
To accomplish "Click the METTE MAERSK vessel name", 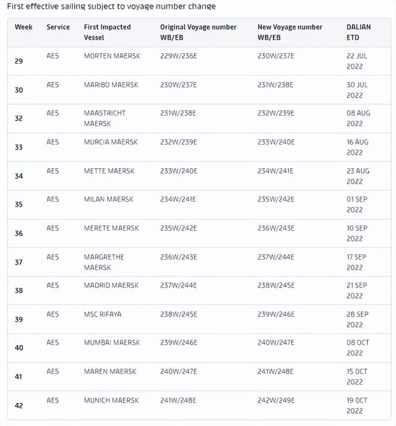I will [109, 171].
